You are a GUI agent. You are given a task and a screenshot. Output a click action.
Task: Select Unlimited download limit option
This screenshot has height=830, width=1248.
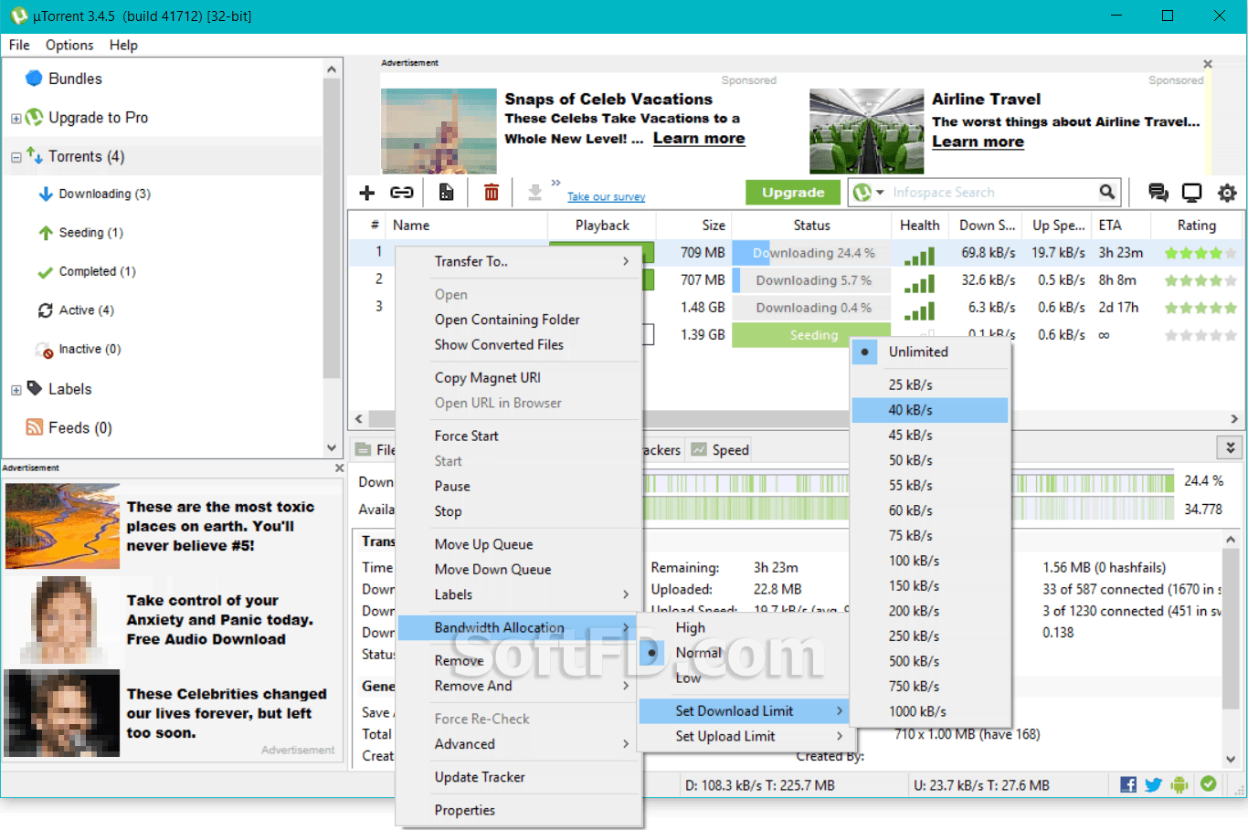click(x=930, y=352)
